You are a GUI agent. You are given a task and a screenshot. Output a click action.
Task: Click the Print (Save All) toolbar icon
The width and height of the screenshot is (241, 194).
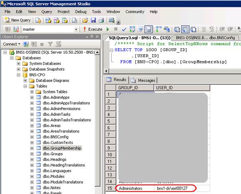tap(101, 20)
